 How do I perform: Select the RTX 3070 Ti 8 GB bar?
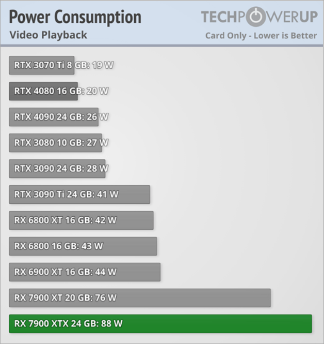(41, 65)
